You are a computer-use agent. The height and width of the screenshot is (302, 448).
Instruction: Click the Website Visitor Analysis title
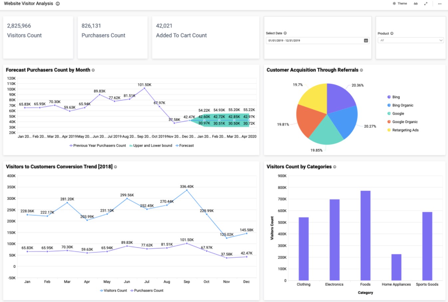[28, 4]
